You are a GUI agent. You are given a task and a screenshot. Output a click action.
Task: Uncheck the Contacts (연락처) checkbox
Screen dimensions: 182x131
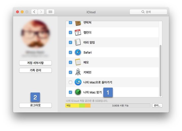[x=71, y=23]
